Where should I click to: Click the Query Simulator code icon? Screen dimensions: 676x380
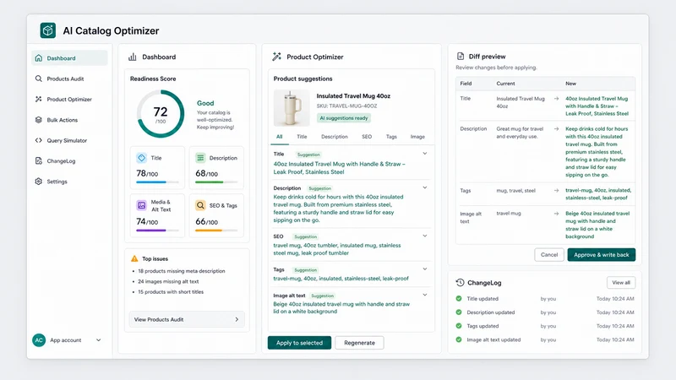point(38,140)
